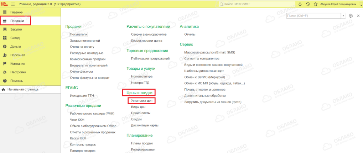Focus the section search Ctrl+F field
Screen dimensions: 363x153
tap(314, 16)
